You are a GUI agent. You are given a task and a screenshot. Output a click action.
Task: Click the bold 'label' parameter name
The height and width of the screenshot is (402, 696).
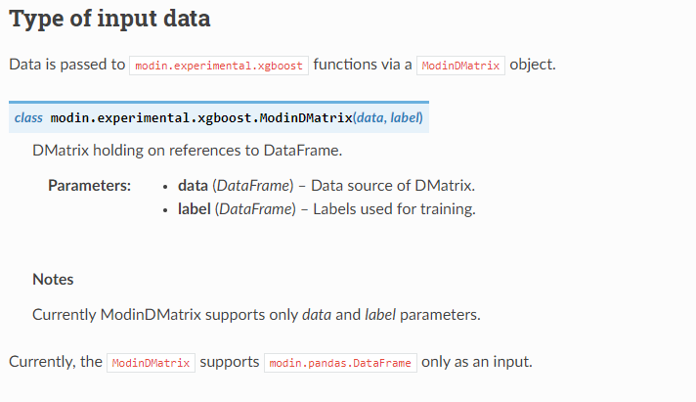(x=195, y=208)
